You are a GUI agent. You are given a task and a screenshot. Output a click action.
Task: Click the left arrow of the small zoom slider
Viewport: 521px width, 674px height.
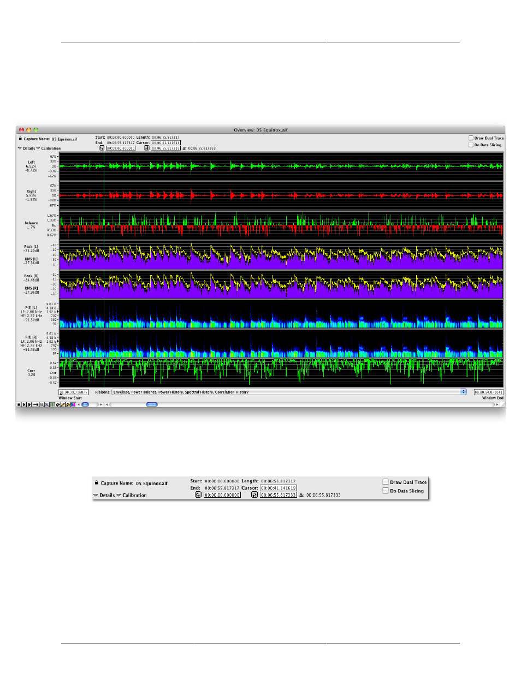point(79,404)
